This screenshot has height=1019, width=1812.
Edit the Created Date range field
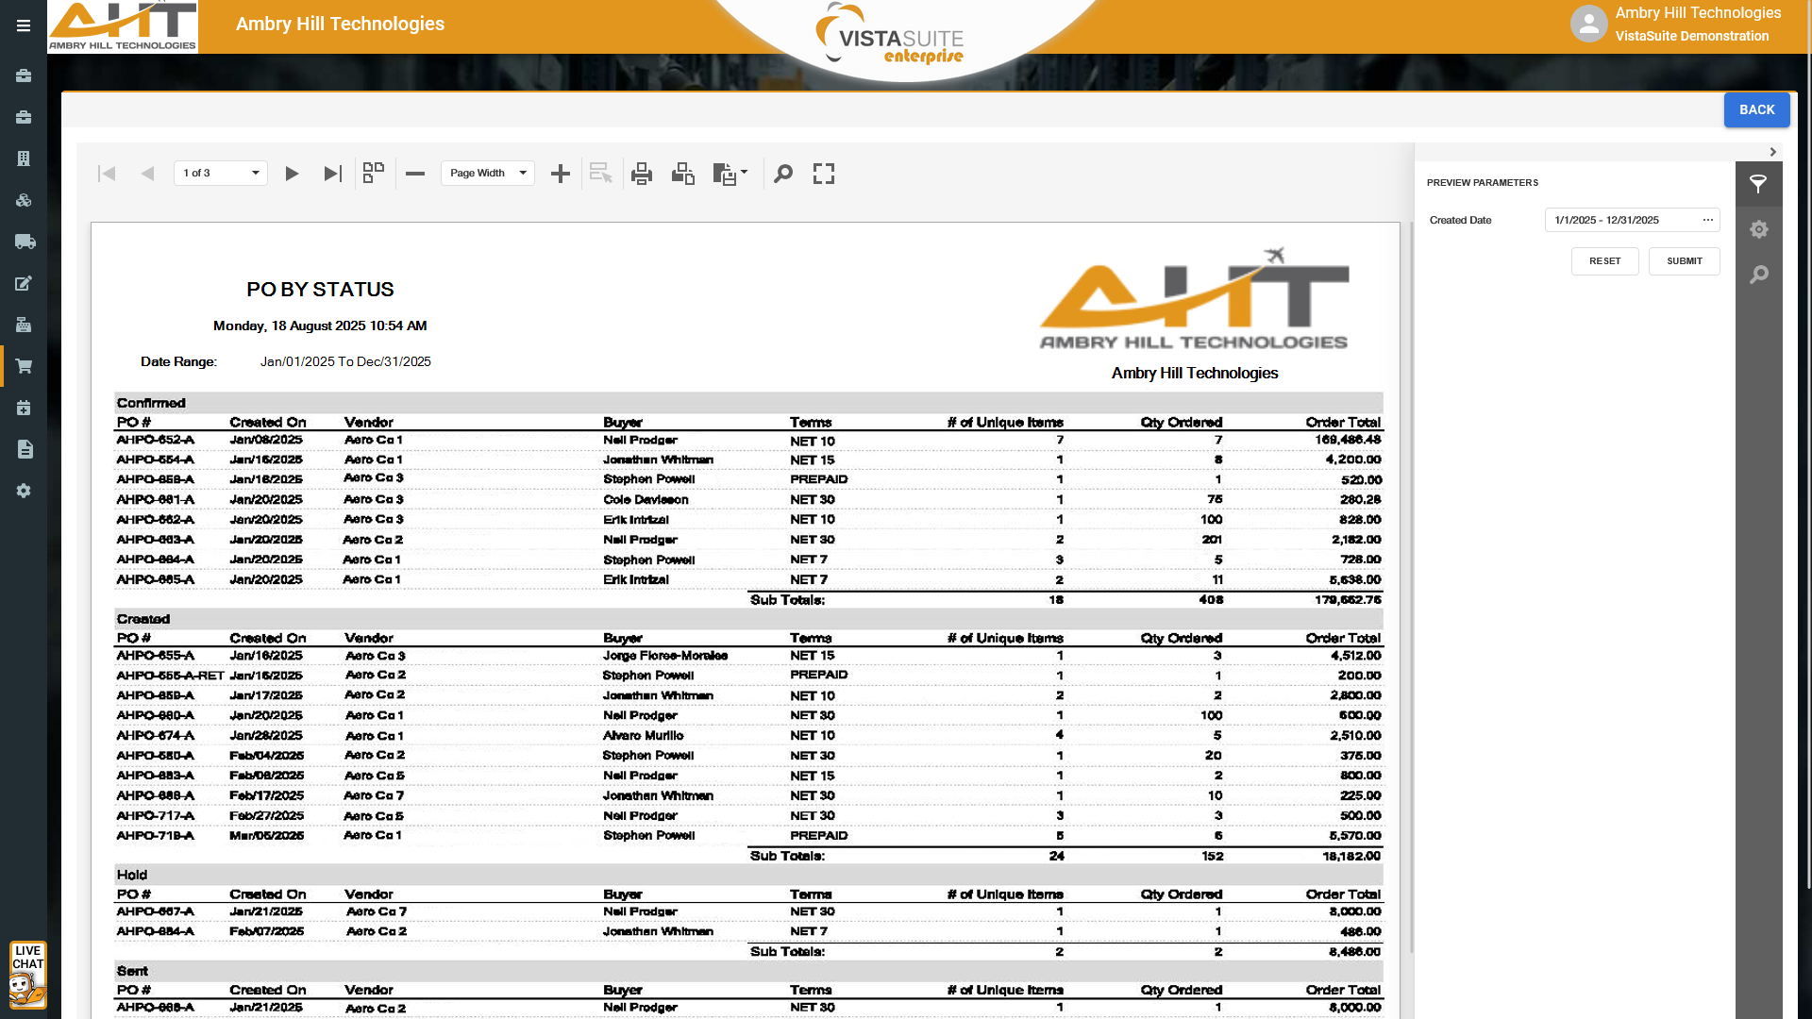tap(1621, 221)
